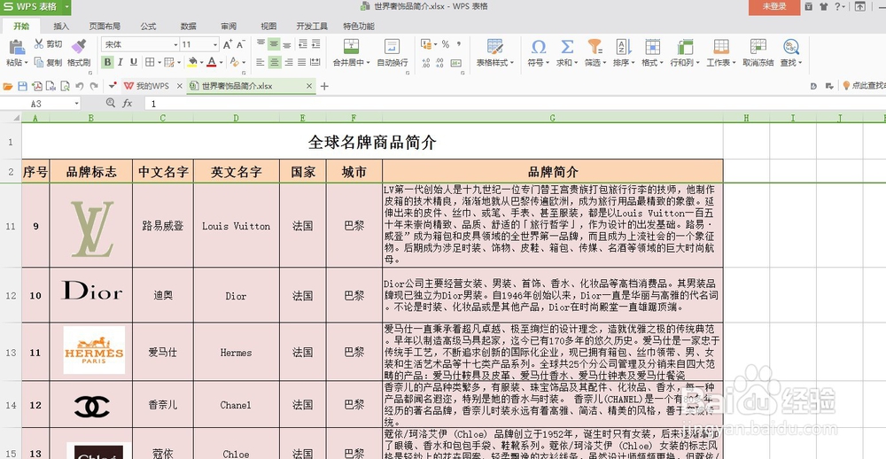The width and height of the screenshot is (886, 459).
Task: Increase font size with the A+ icon
Action: (x=228, y=44)
